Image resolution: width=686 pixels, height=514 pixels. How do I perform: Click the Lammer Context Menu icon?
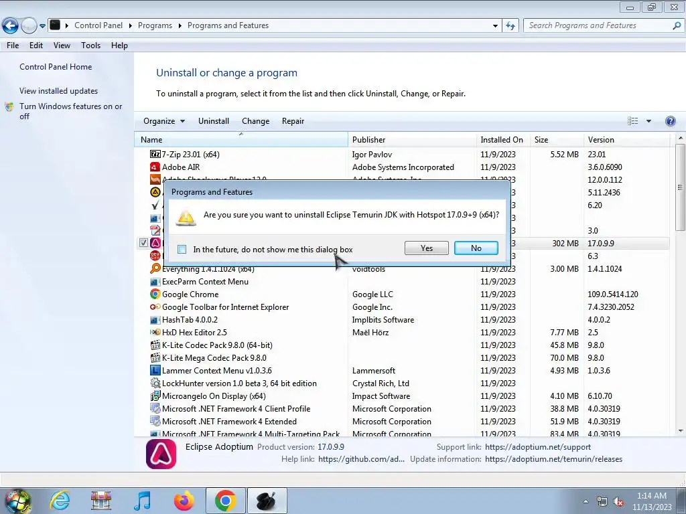pyautogui.click(x=155, y=371)
